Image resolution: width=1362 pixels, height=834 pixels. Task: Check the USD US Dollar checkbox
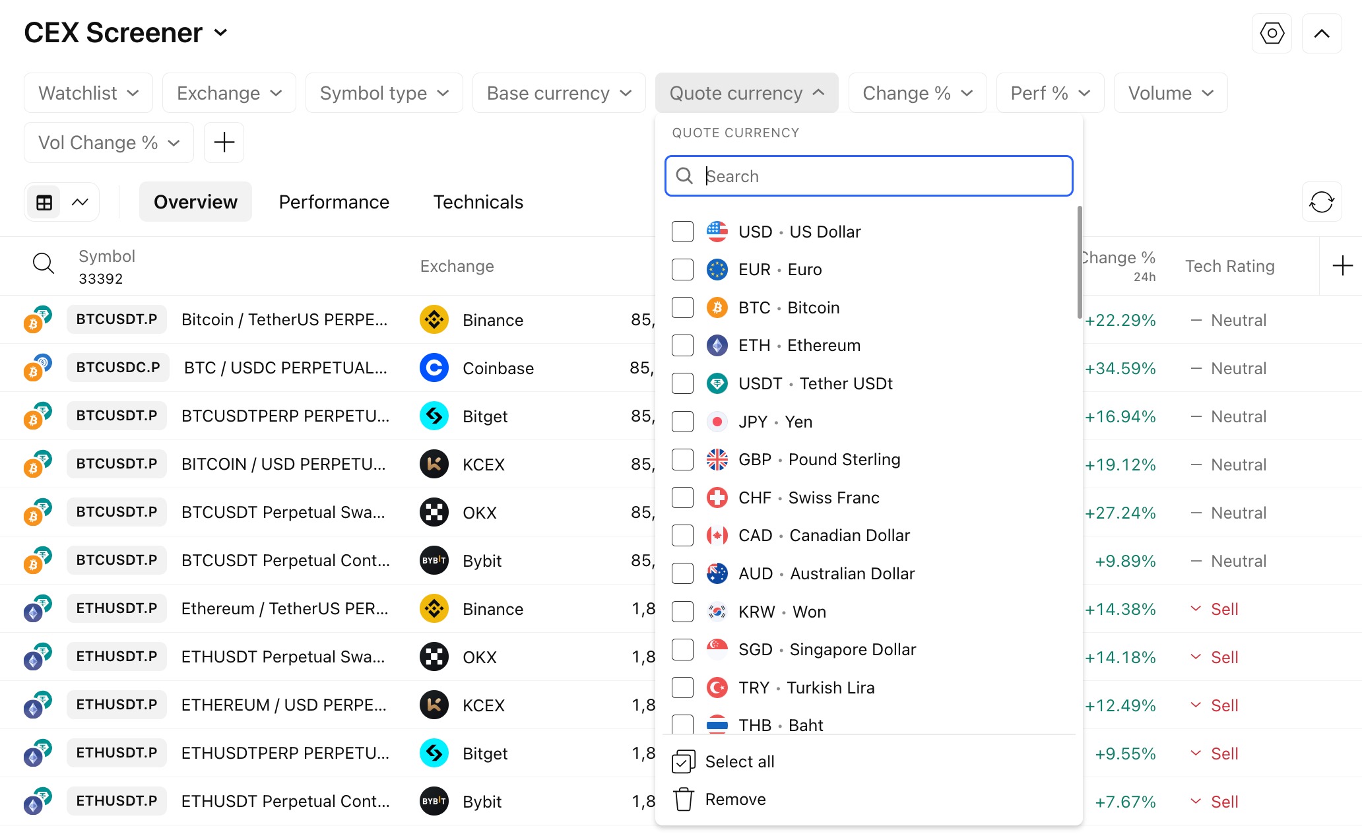tap(682, 232)
